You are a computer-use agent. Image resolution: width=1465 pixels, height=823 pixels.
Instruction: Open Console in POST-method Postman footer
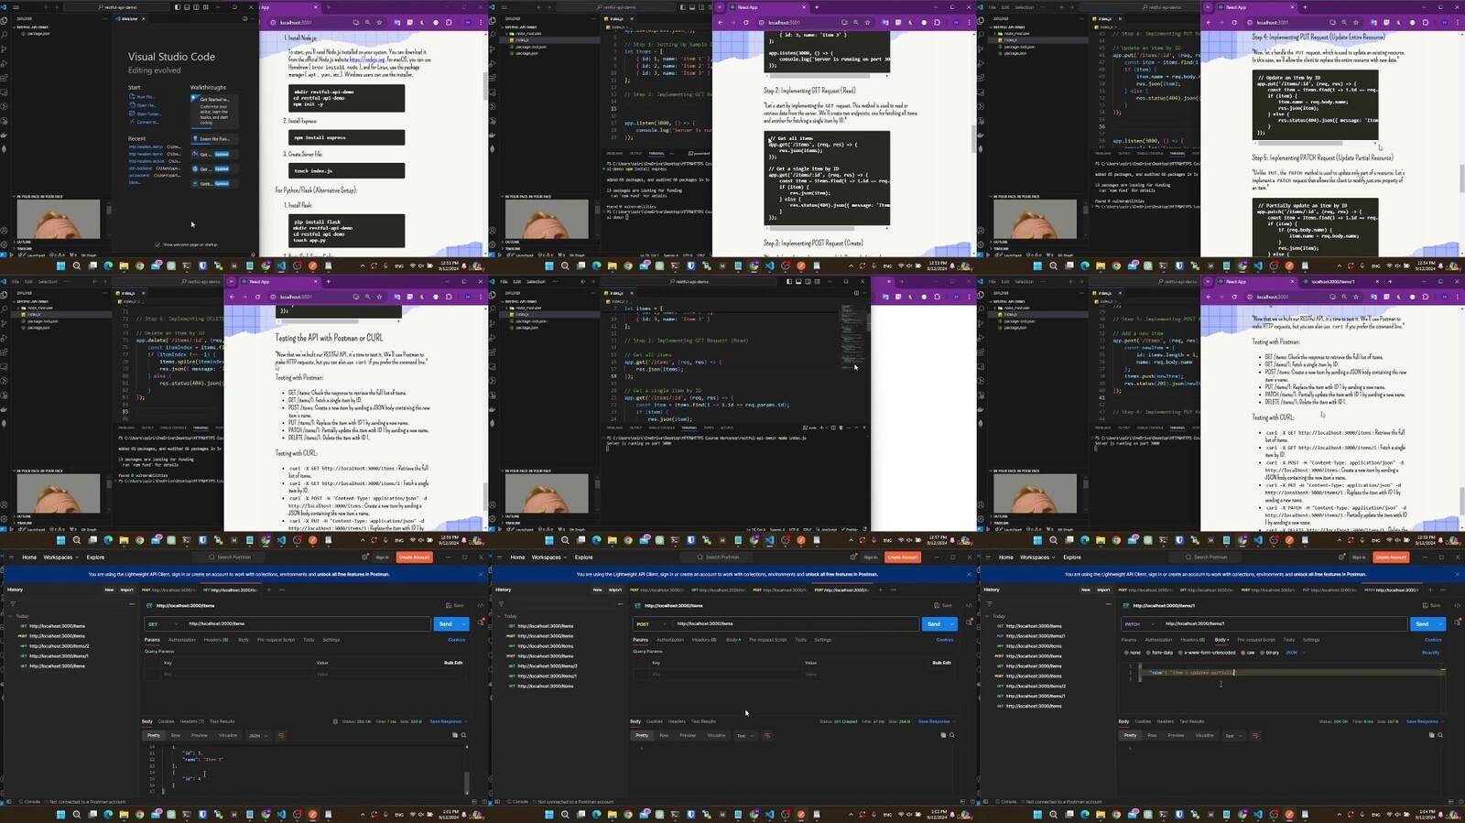point(517,802)
